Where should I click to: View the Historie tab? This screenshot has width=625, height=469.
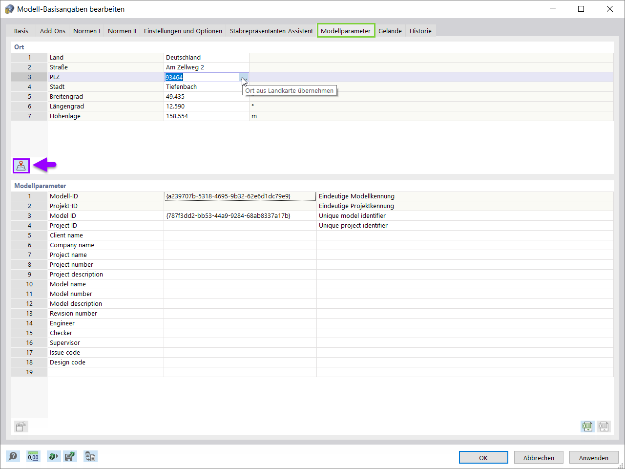click(420, 31)
